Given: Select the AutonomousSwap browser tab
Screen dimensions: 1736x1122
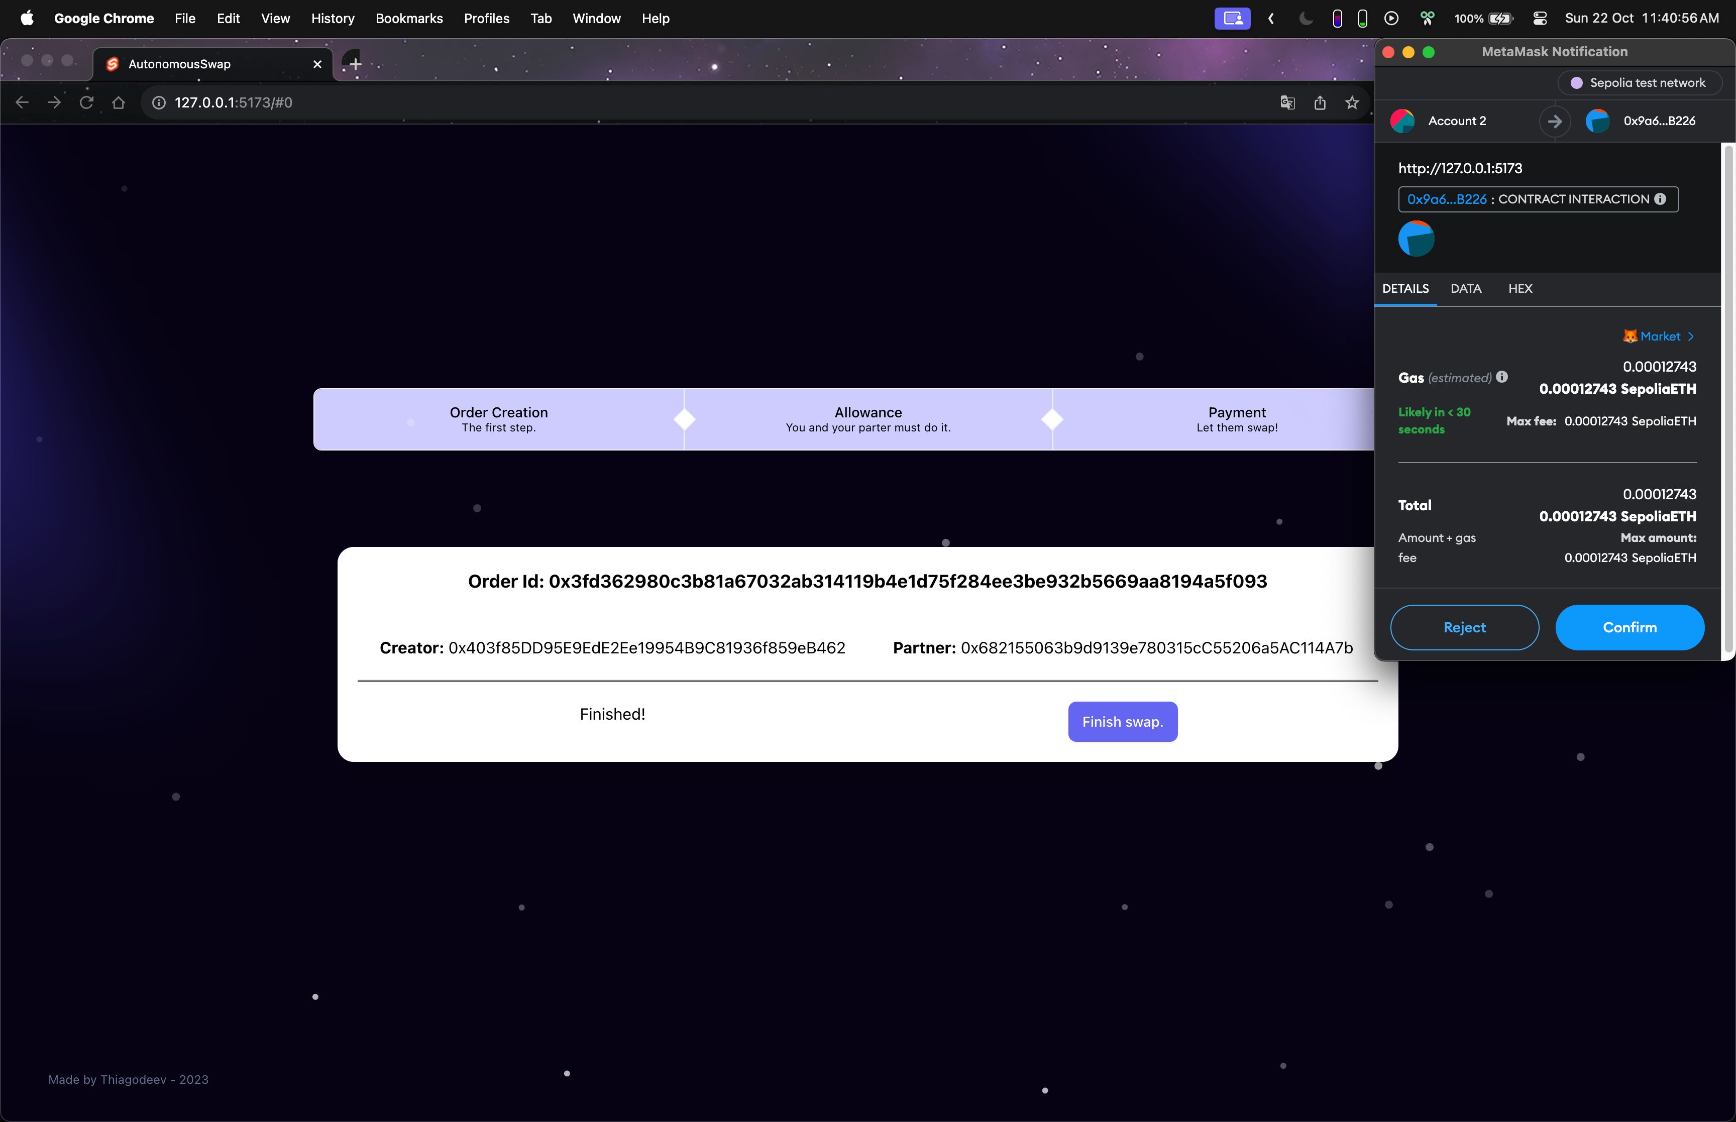Looking at the screenshot, I should pyautogui.click(x=211, y=64).
